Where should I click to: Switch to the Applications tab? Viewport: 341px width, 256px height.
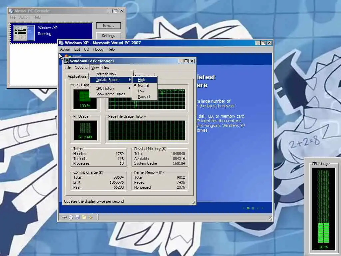pos(77,76)
